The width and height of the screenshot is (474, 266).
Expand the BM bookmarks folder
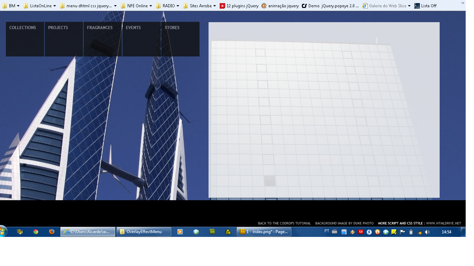coord(11,6)
